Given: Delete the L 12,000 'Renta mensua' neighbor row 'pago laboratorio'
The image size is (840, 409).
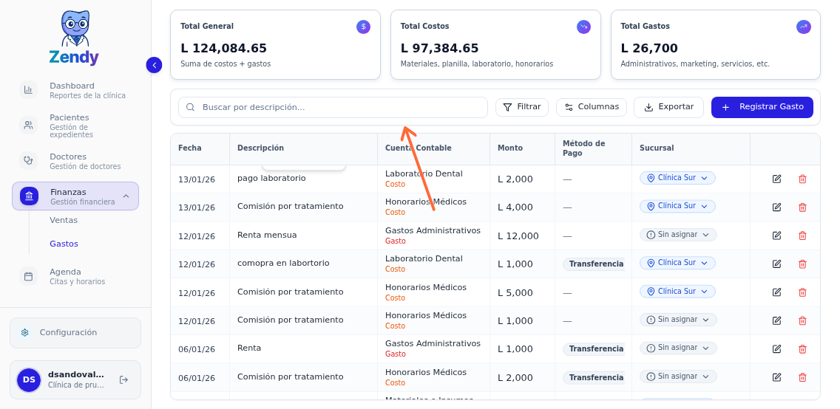Looking at the screenshot, I should [802, 179].
